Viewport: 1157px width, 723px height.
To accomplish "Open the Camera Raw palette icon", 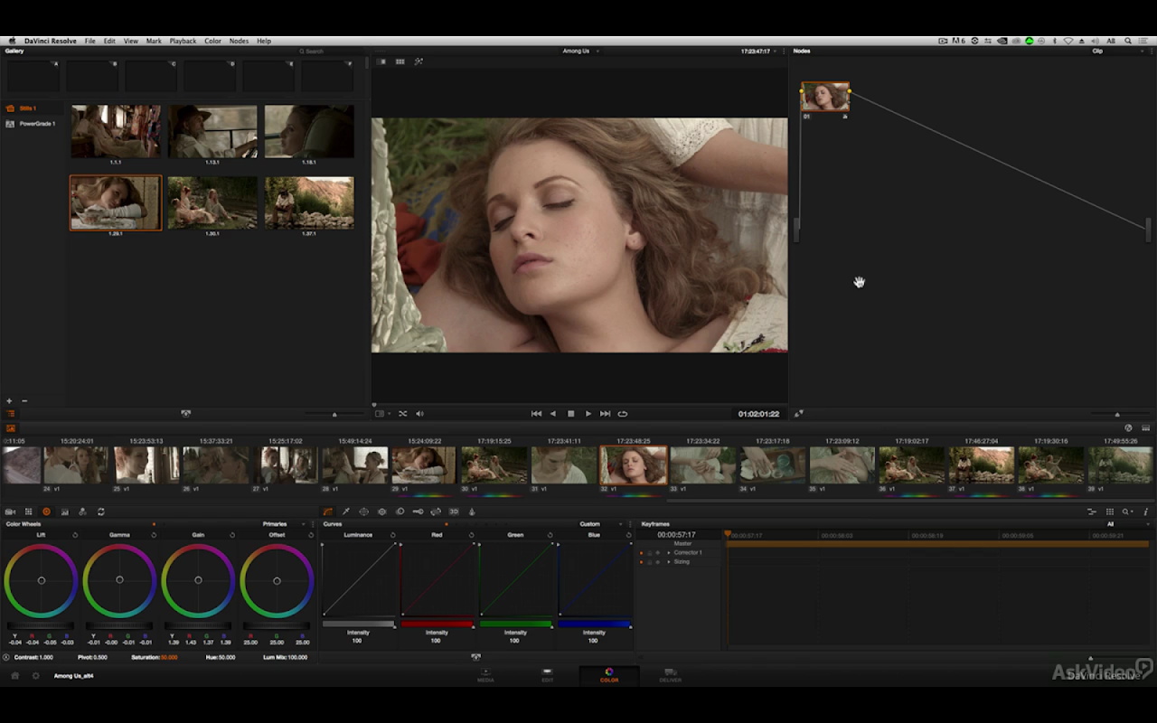I will (10, 512).
